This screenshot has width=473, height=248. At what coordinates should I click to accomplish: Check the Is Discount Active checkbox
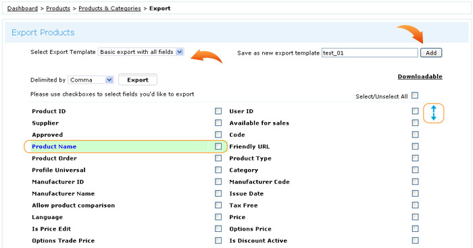416,240
